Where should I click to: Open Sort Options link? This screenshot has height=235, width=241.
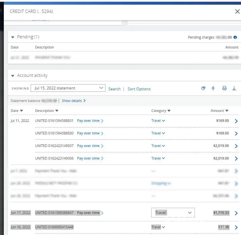[139, 89]
